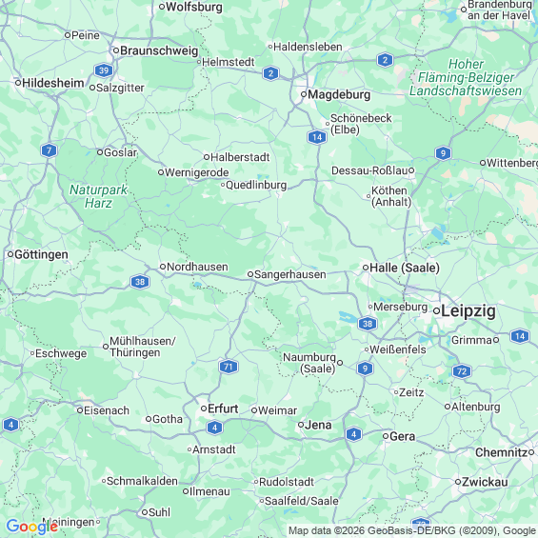Click the A71 highway shield north of Erfurt
The image size is (538, 538).
pos(229,367)
